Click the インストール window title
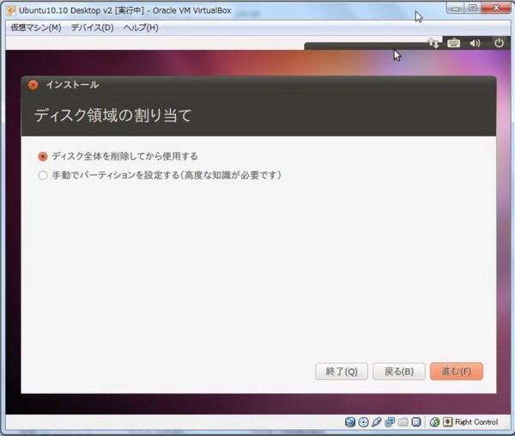This screenshot has height=436, width=515. click(72, 85)
